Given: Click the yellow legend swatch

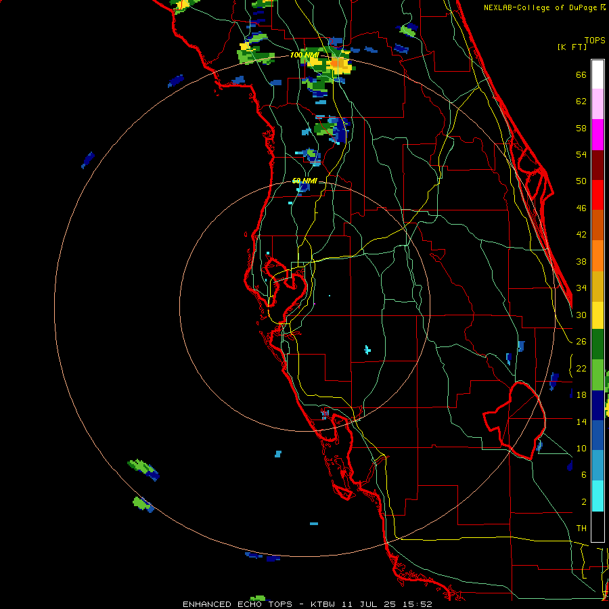Looking at the screenshot, I should tap(597, 315).
